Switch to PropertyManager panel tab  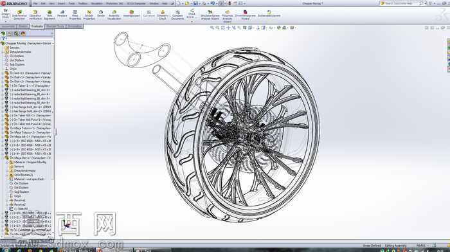(10, 33)
